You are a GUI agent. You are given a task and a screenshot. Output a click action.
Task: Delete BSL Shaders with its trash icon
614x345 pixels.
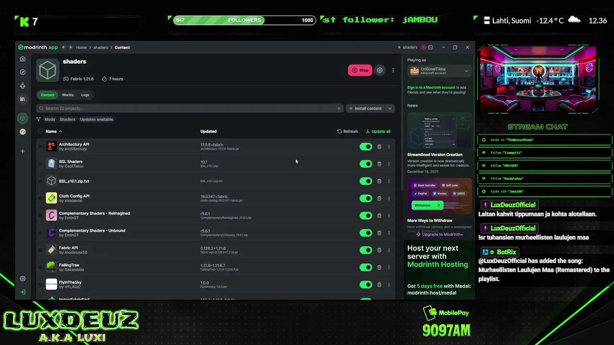coord(379,164)
